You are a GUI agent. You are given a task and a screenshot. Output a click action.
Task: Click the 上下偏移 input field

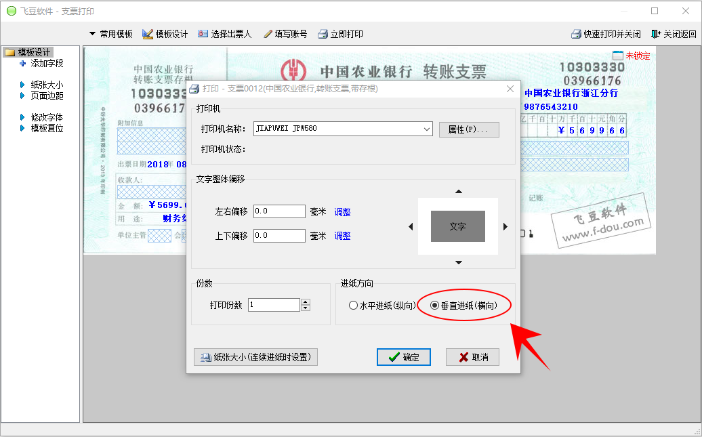coord(279,236)
